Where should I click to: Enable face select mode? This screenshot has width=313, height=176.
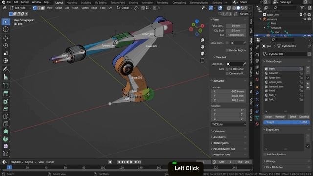click(x=43, y=8)
